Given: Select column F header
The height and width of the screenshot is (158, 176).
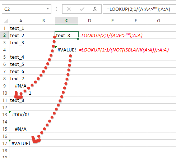Looking at the screenshot, I should [135, 21].
